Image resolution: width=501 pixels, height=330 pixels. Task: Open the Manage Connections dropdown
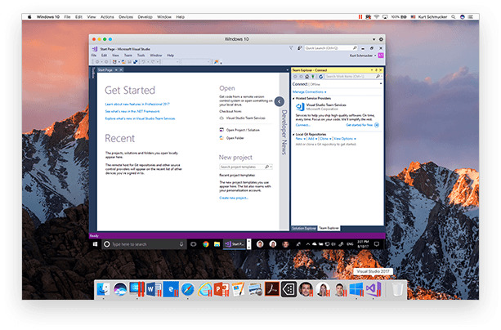pyautogui.click(x=309, y=92)
